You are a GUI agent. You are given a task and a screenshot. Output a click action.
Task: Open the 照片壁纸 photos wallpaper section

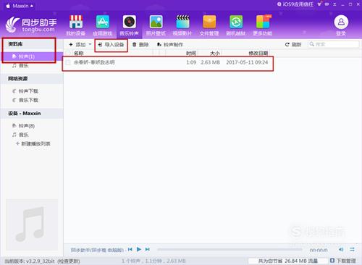click(156, 25)
